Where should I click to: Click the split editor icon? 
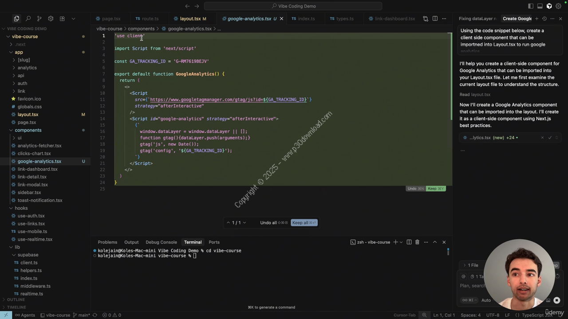tap(435, 19)
